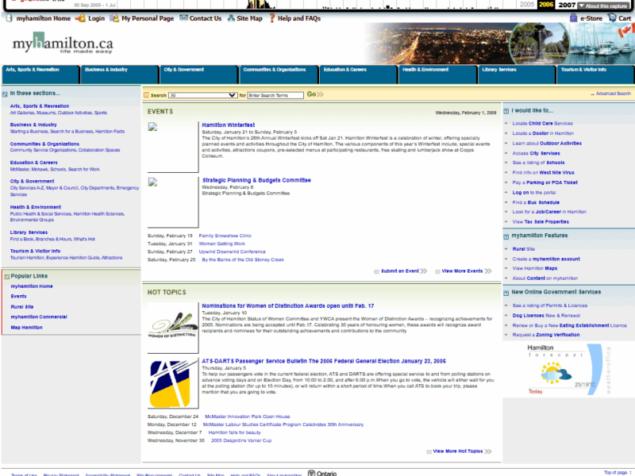
Task: Click the Login key icon
Action: [80, 18]
